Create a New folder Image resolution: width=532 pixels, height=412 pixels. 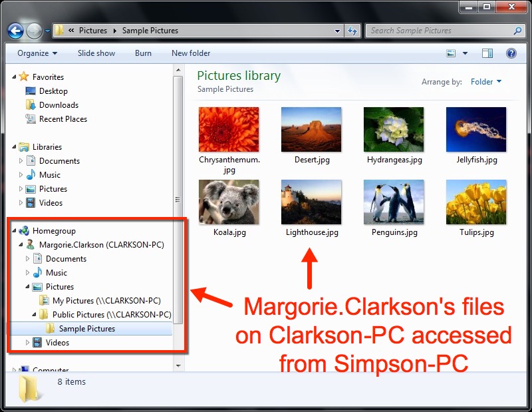[191, 53]
